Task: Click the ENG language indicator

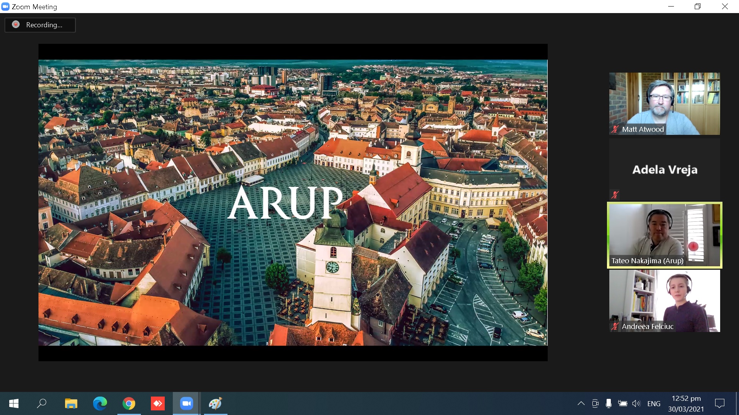Action: 654,404
